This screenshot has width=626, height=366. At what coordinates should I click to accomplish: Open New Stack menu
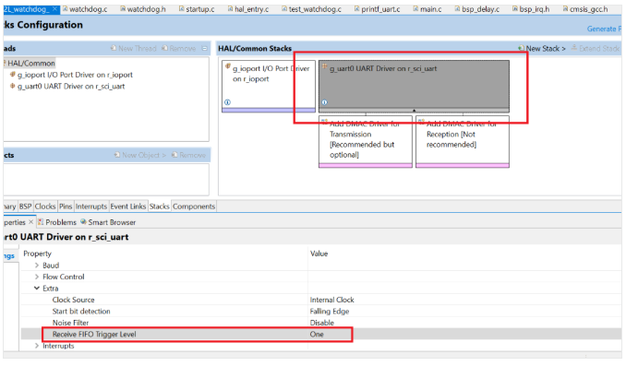542,48
